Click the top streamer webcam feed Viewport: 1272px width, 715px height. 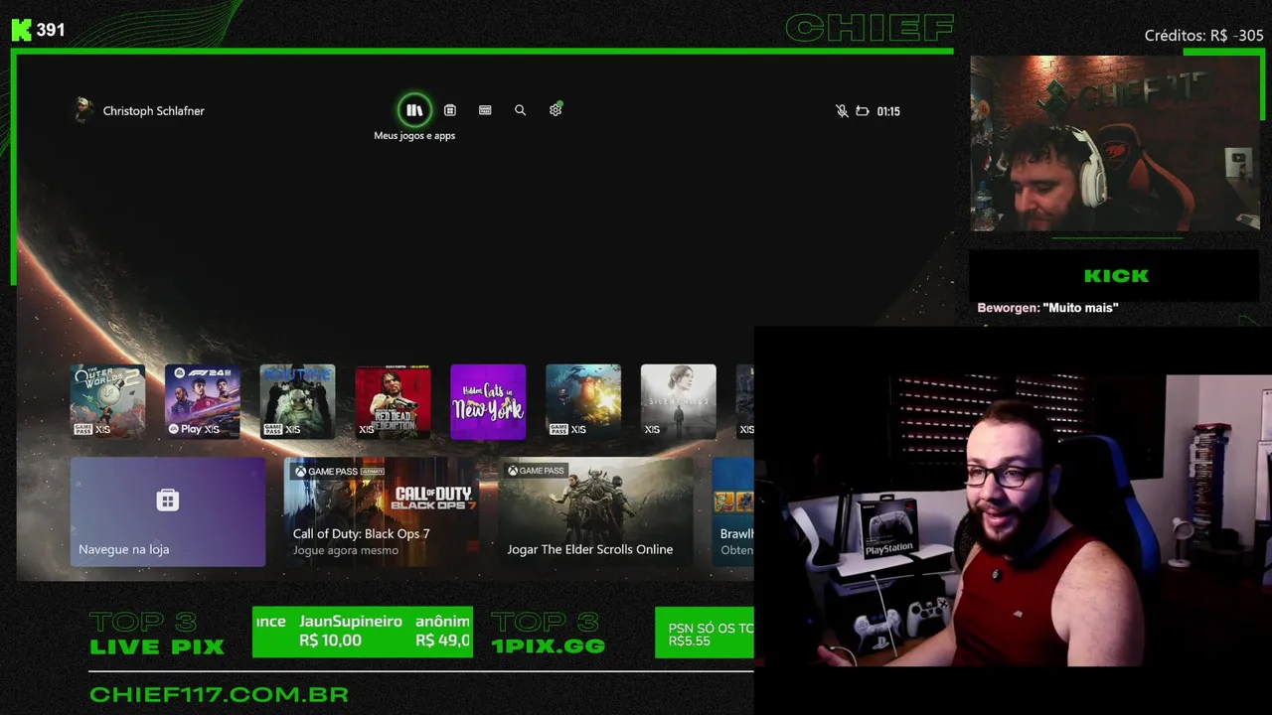pos(1115,143)
